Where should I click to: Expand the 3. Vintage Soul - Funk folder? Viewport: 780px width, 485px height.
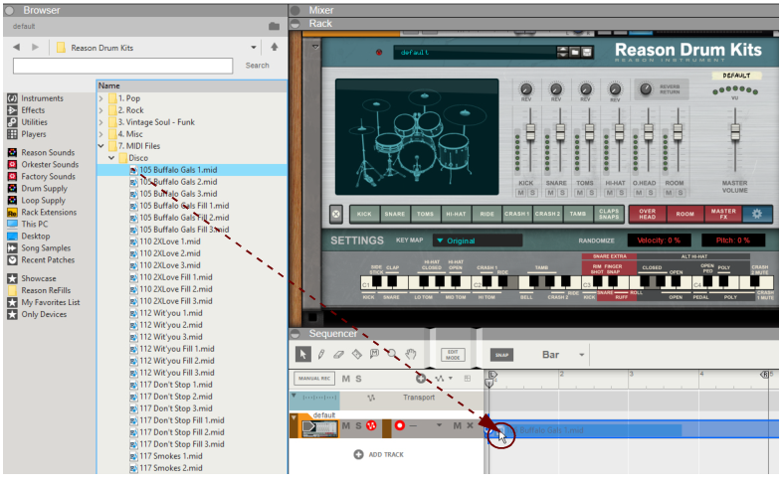click(x=101, y=122)
